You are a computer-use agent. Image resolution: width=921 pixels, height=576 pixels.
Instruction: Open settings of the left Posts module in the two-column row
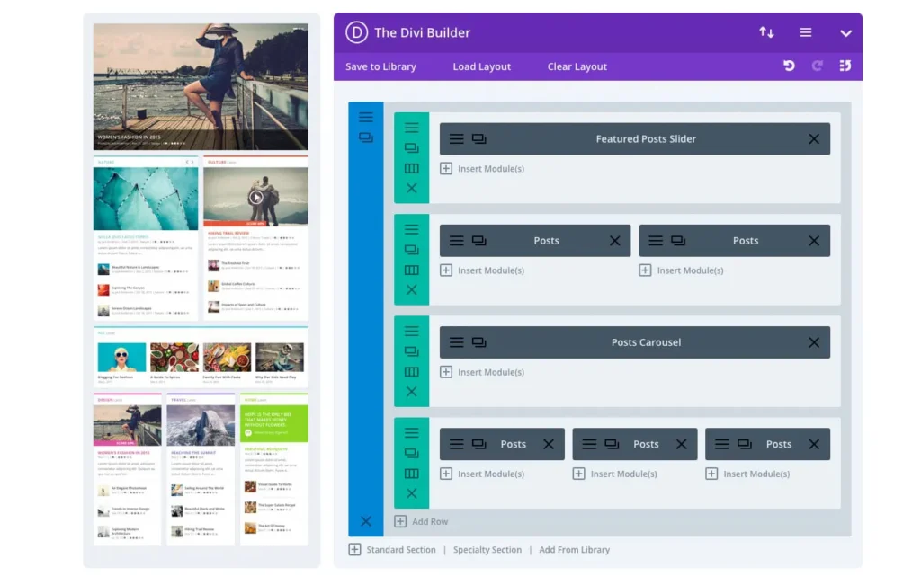tap(456, 241)
